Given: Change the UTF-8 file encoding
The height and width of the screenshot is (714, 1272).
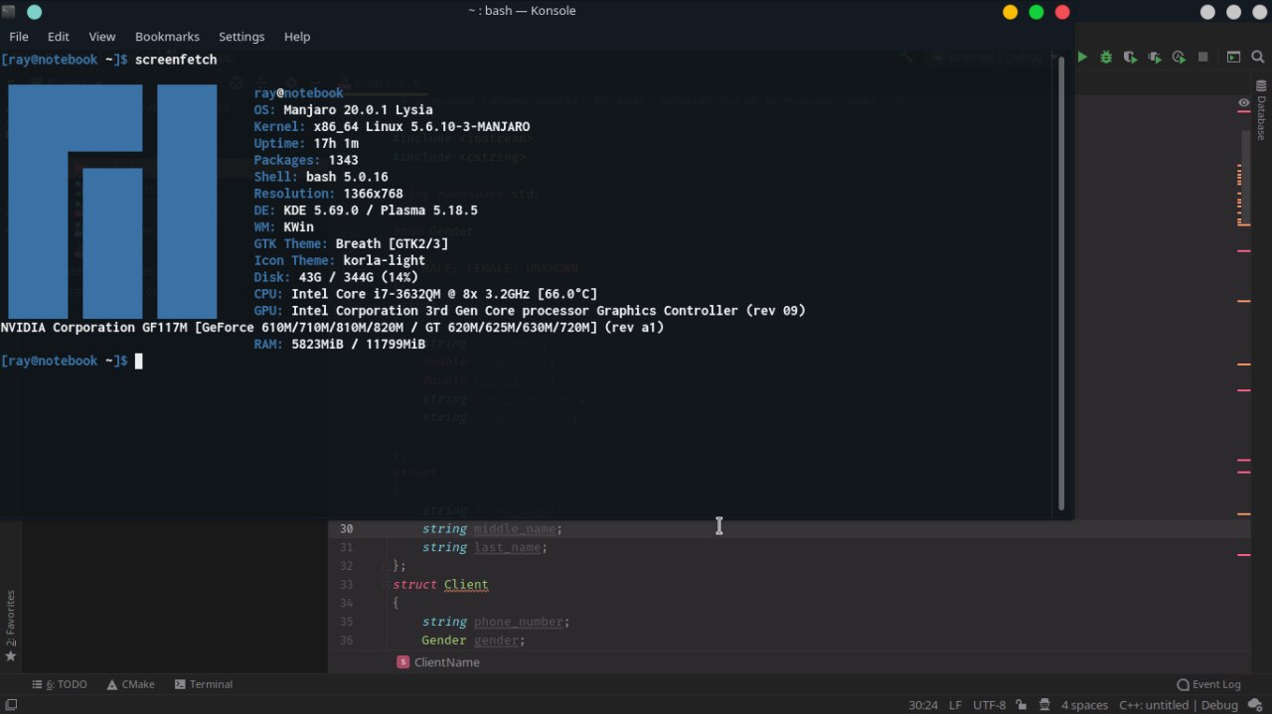Looking at the screenshot, I should point(990,705).
